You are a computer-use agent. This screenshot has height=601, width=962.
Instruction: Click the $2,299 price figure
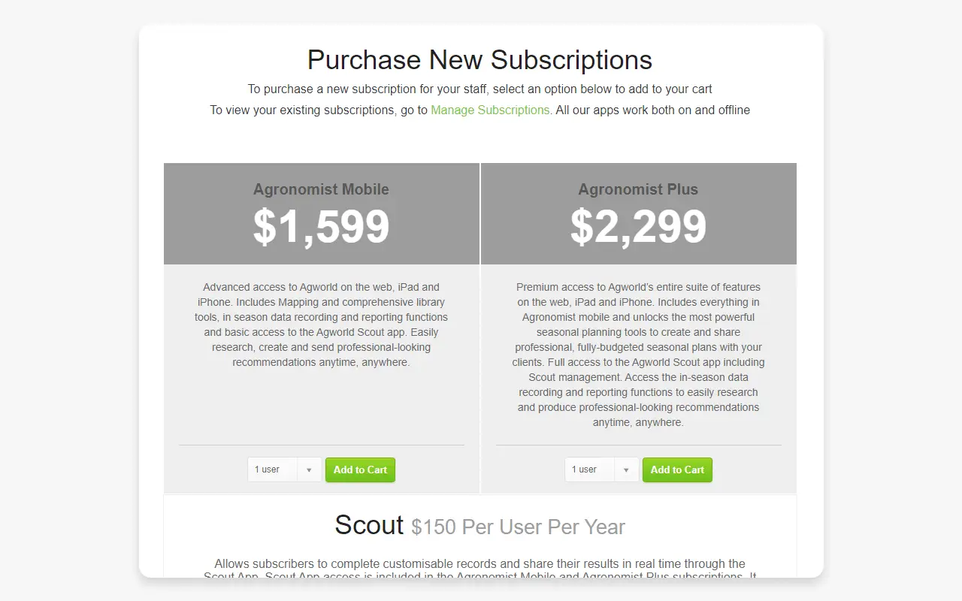(638, 226)
